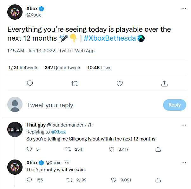This screenshot has width=191, height=189.
Task: Open That guy's profile avatar
Action: [x=15, y=130]
